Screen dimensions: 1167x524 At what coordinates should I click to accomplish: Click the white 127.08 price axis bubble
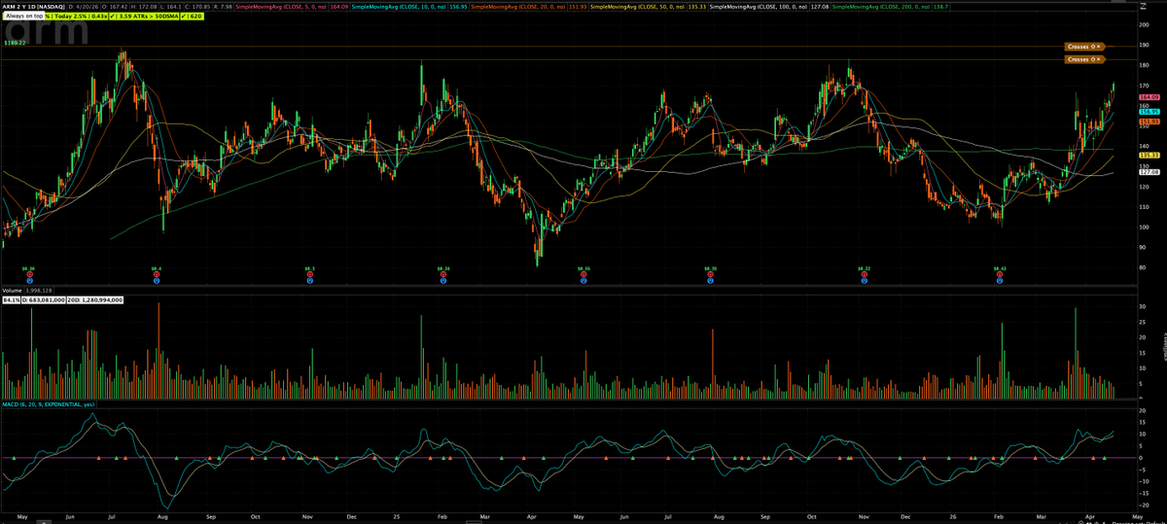click(x=1149, y=172)
